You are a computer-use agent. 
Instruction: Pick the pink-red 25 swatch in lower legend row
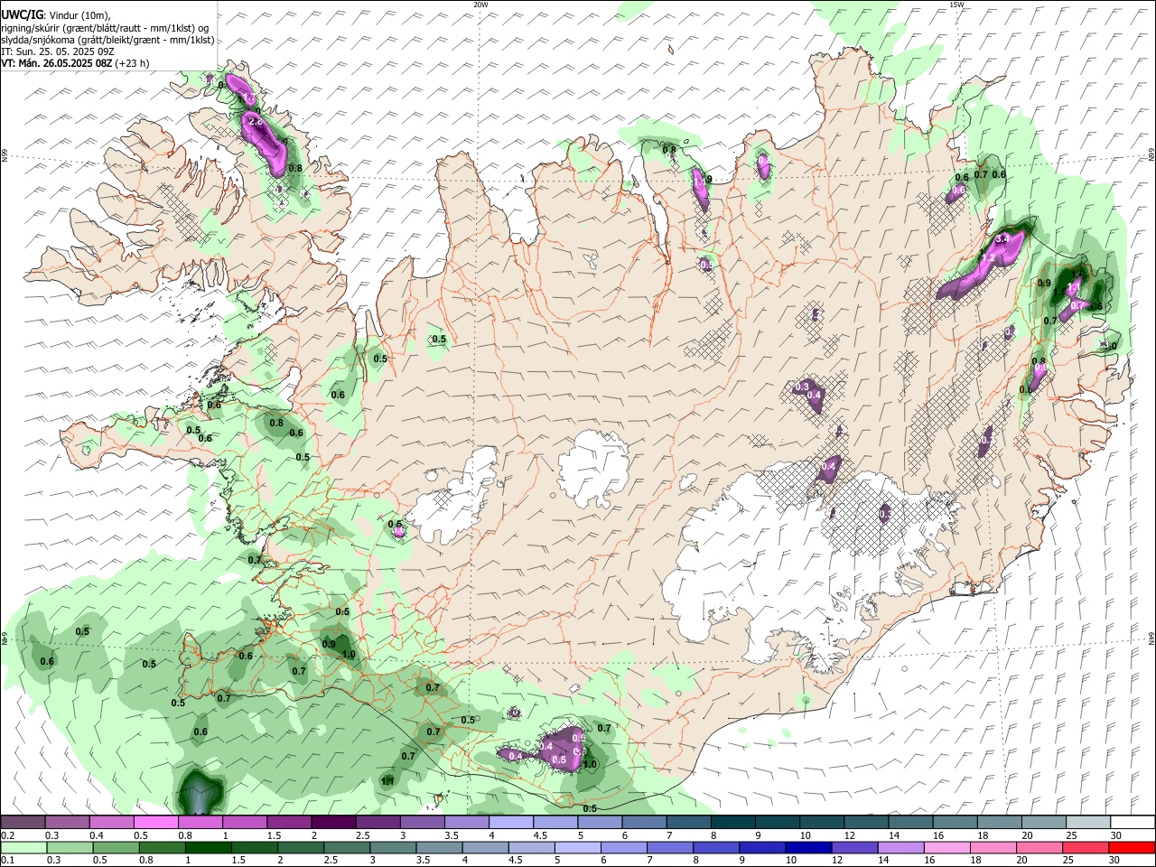[1086, 848]
